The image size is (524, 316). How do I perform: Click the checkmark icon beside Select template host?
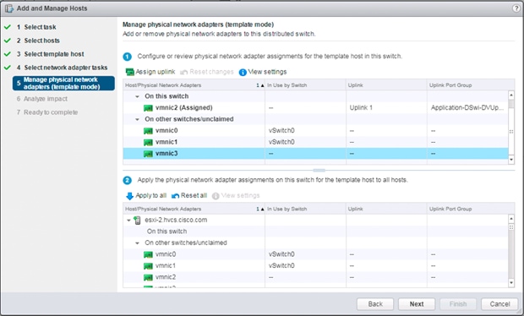(8, 54)
